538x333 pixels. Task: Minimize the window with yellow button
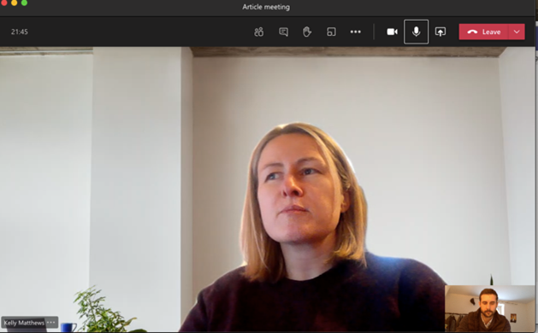(x=14, y=3)
